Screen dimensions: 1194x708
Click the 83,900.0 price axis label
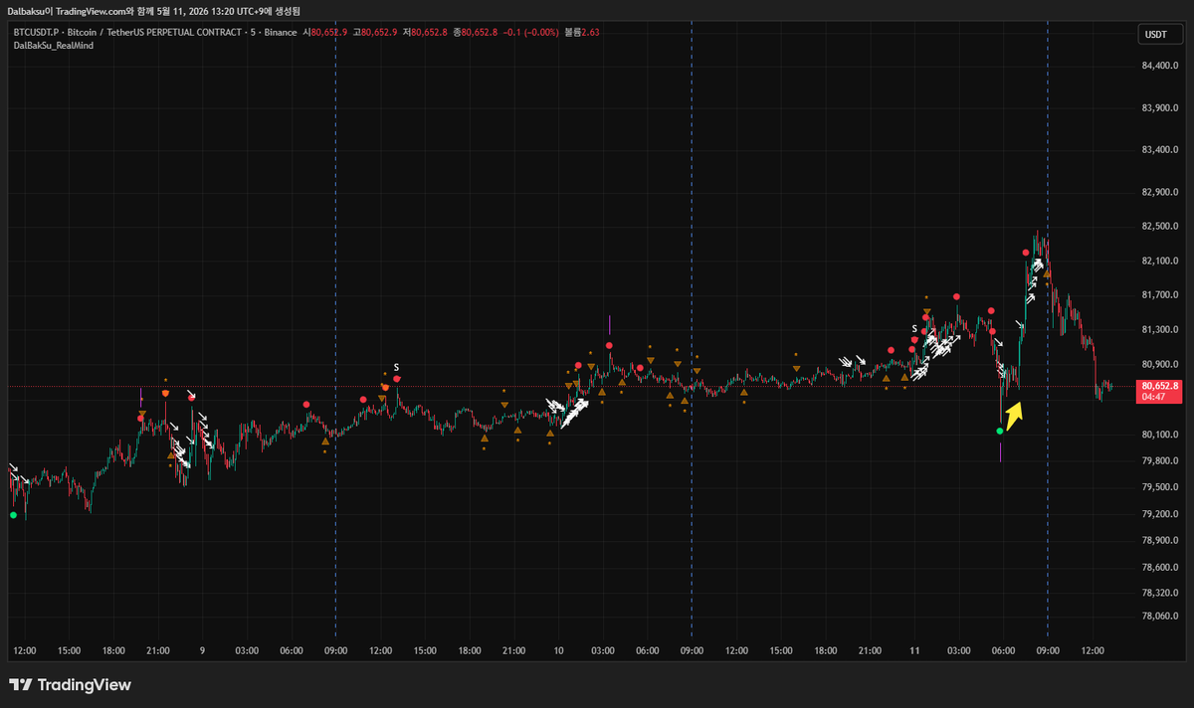click(1159, 107)
